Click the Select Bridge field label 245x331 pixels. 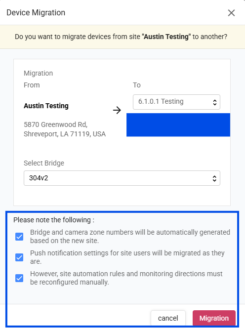pyautogui.click(x=44, y=163)
